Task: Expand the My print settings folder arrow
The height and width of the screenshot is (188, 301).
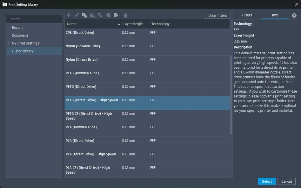Action: pos(9,43)
